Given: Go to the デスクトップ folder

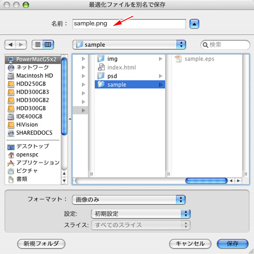Looking at the screenshot, I should [33, 146].
